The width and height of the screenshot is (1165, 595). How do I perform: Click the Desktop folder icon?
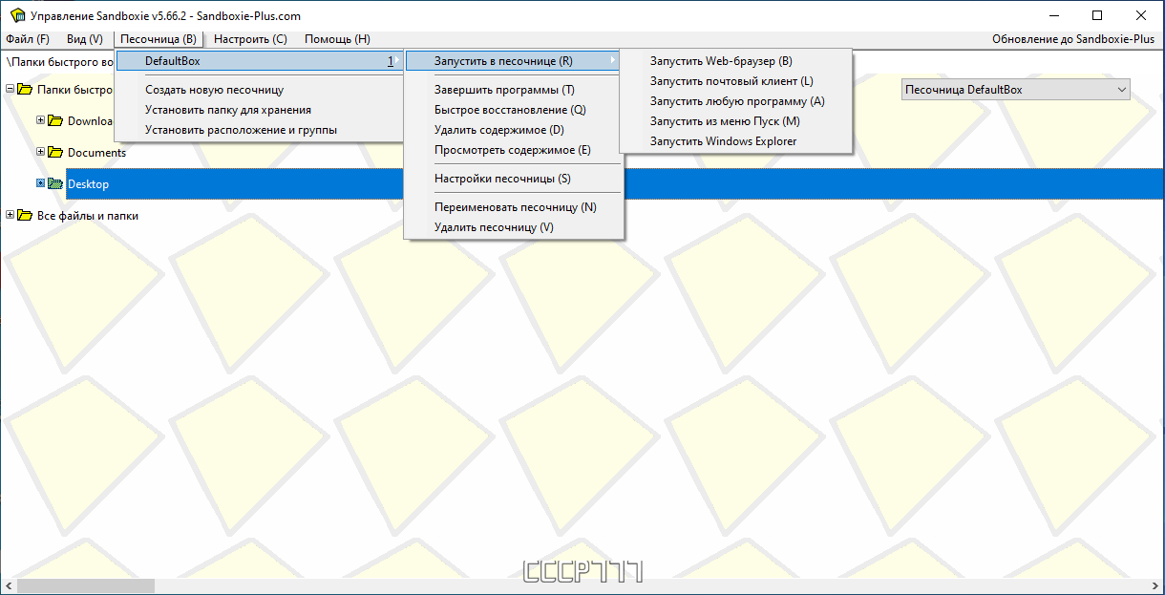[55, 183]
